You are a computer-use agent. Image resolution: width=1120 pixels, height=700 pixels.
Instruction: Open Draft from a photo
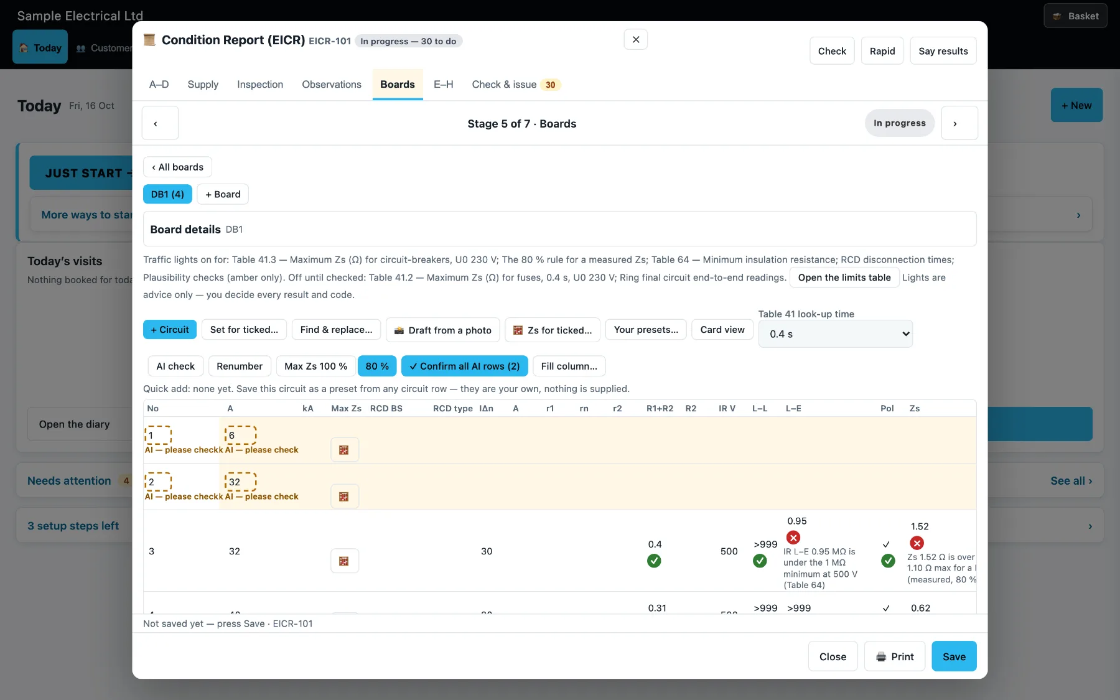[443, 330]
